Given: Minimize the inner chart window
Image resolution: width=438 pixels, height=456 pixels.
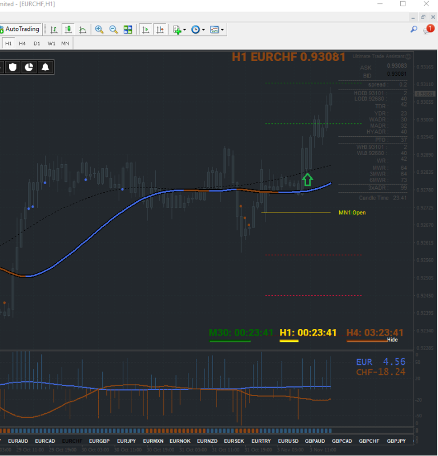Looking at the screenshot, I should [413, 18].
